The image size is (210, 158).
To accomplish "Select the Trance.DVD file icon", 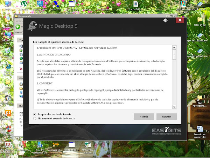I will pyautogui.click(x=135, y=6).
